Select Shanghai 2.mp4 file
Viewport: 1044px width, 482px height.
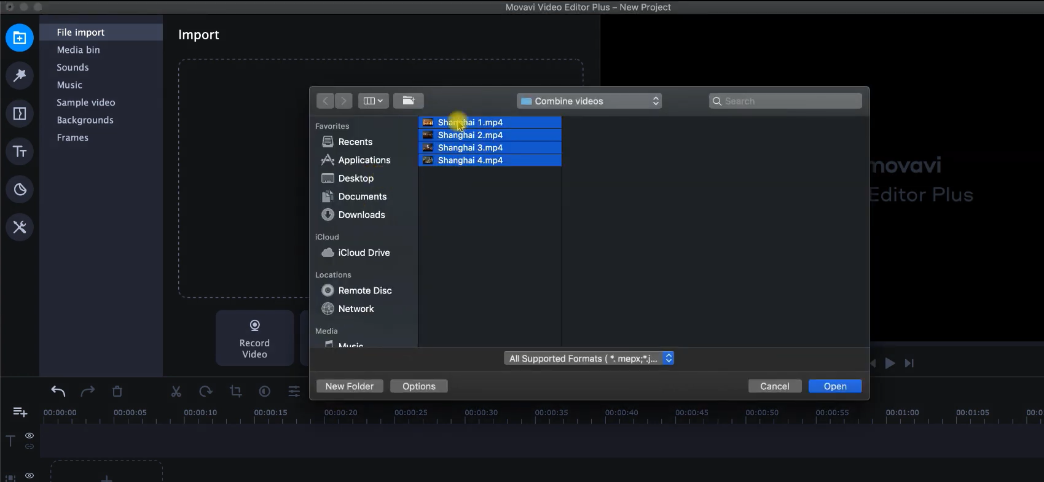(x=490, y=135)
